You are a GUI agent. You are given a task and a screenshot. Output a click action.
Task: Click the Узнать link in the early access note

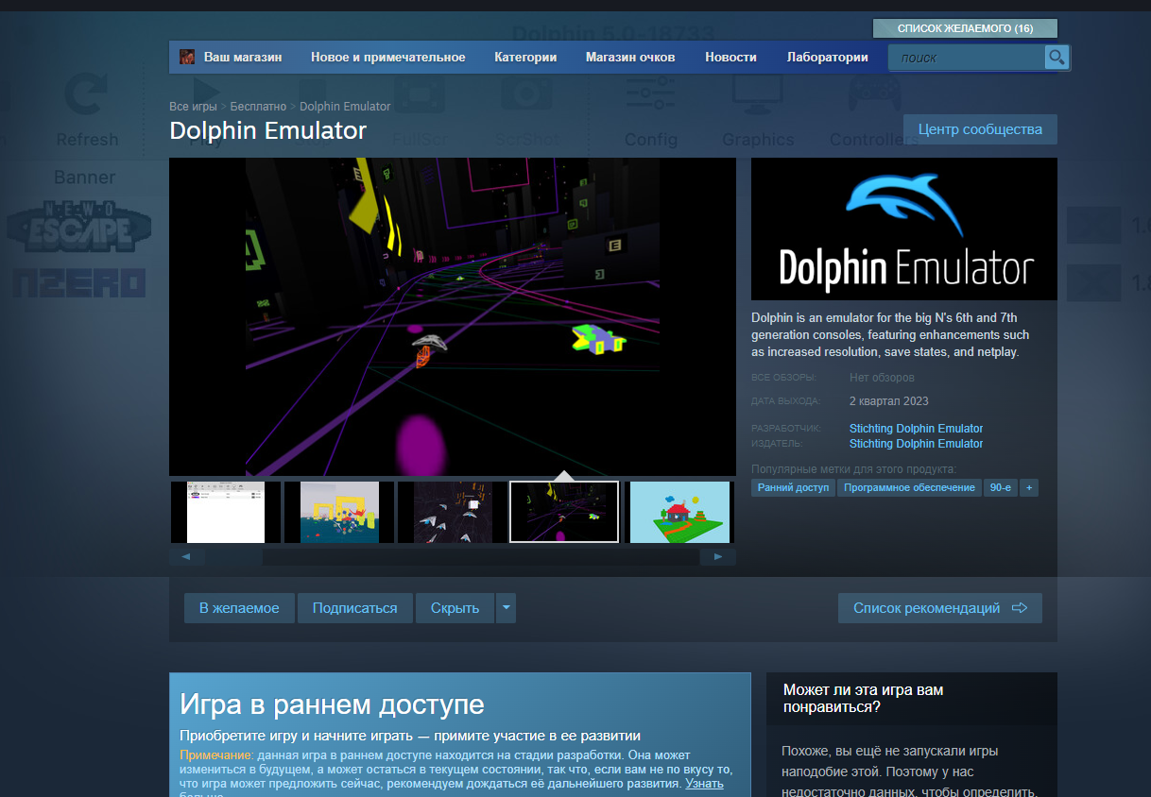tap(704, 784)
